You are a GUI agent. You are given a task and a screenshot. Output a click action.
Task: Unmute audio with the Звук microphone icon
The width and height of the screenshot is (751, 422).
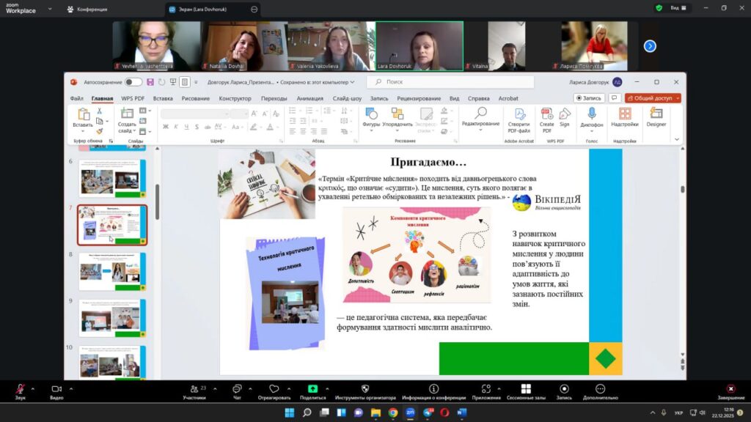(x=20, y=389)
